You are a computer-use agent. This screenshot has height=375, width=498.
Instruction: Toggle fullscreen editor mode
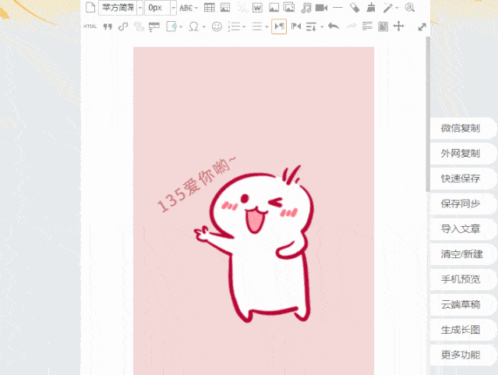tap(422, 27)
